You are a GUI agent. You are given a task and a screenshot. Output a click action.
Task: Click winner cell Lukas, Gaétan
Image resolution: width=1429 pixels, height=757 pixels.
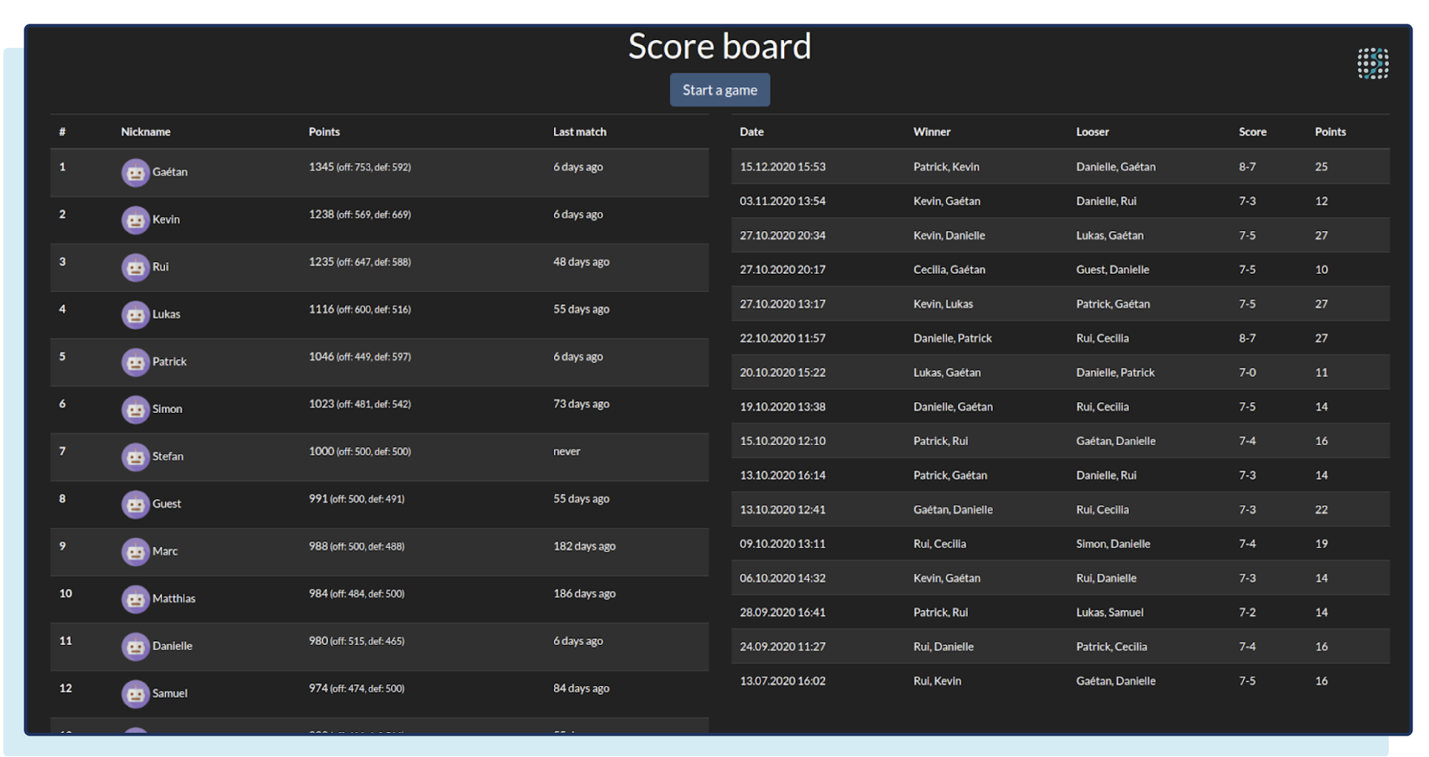[947, 372]
